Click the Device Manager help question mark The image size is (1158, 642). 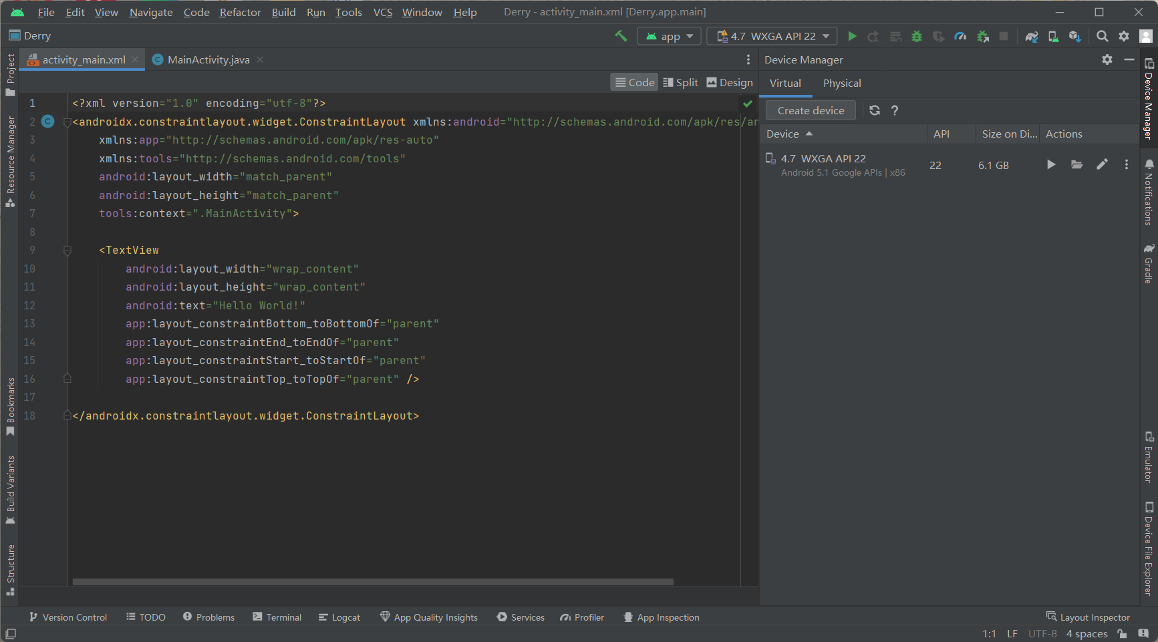[x=895, y=110]
